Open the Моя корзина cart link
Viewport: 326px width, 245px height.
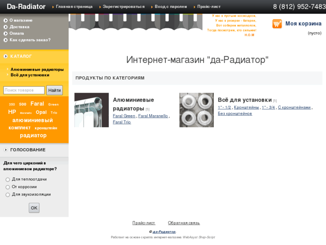303,23
